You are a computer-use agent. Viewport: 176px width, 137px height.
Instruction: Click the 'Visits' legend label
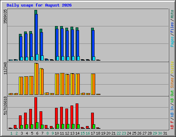172,67
